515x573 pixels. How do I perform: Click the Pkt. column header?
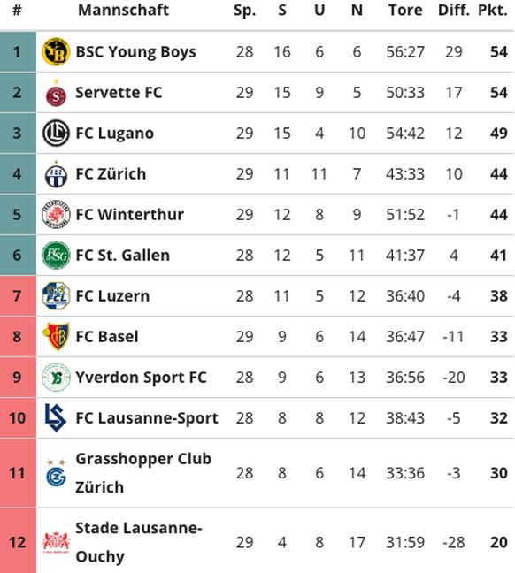click(493, 11)
